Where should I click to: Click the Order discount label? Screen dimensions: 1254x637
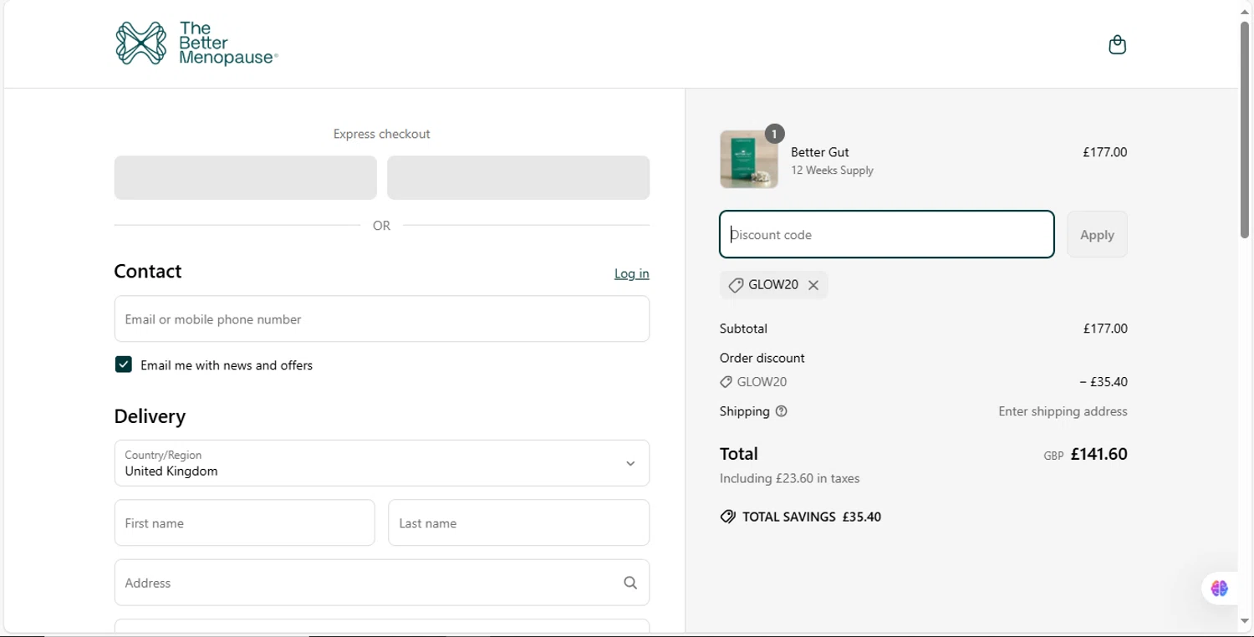click(762, 358)
